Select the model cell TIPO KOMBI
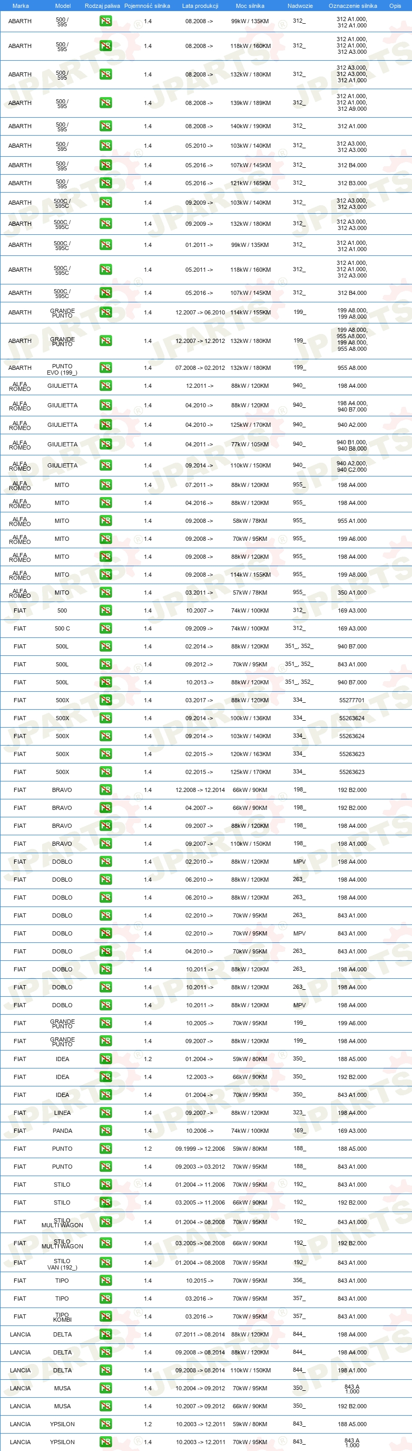 point(62,1317)
